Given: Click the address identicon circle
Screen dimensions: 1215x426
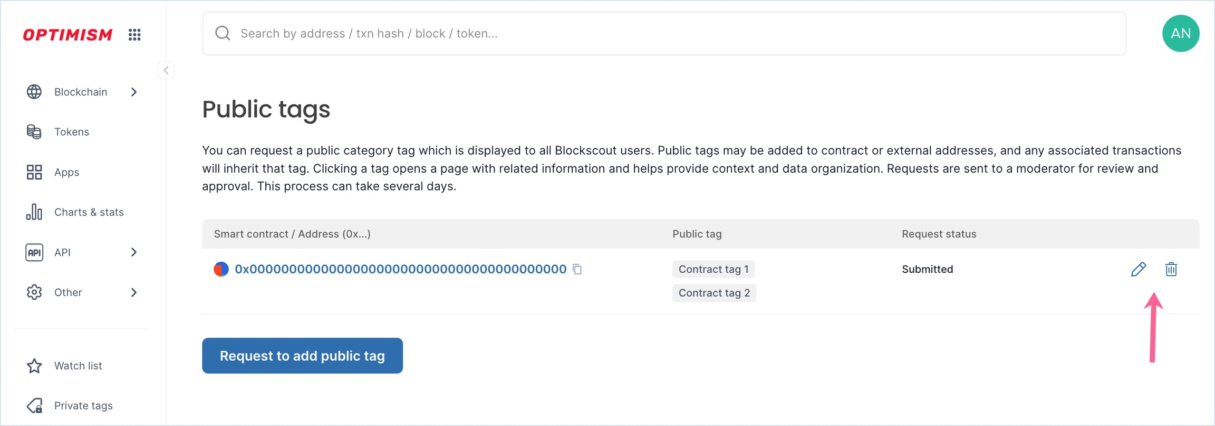Looking at the screenshot, I should pyautogui.click(x=221, y=269).
